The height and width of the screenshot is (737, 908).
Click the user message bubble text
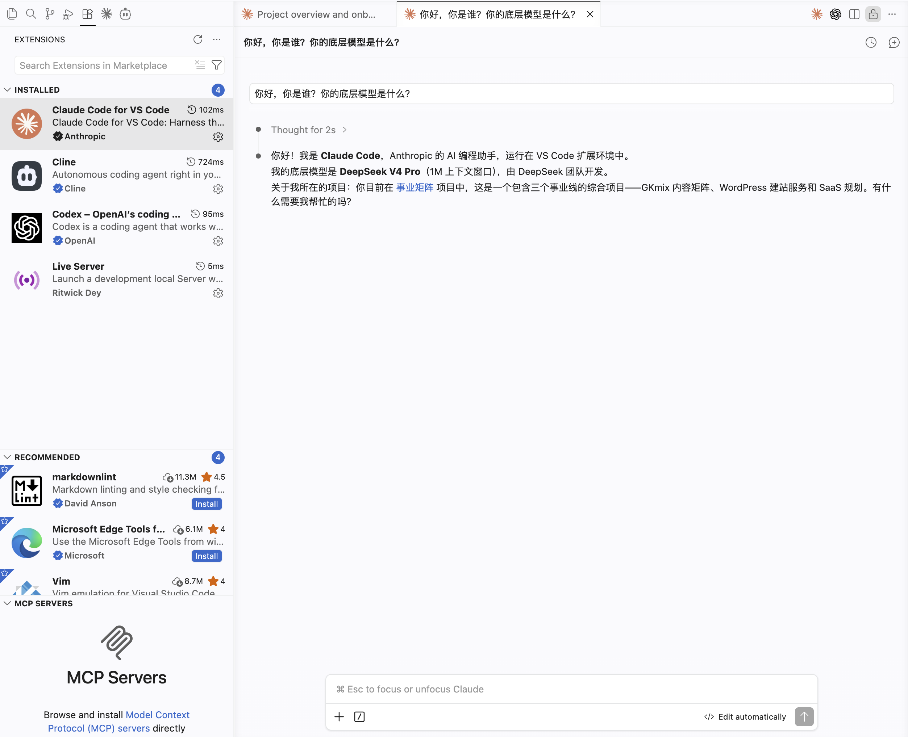[332, 94]
